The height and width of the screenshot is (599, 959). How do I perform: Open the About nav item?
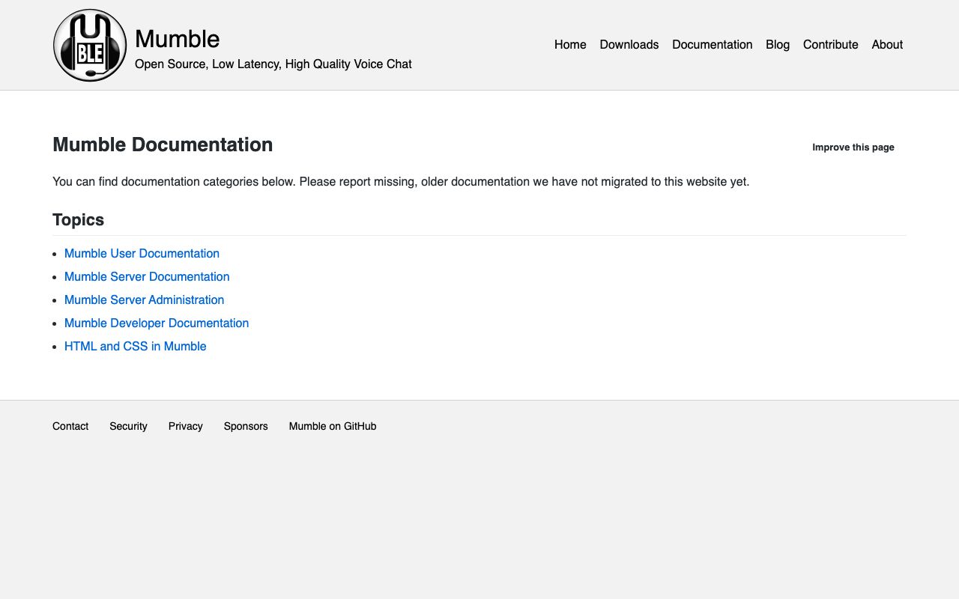887,45
